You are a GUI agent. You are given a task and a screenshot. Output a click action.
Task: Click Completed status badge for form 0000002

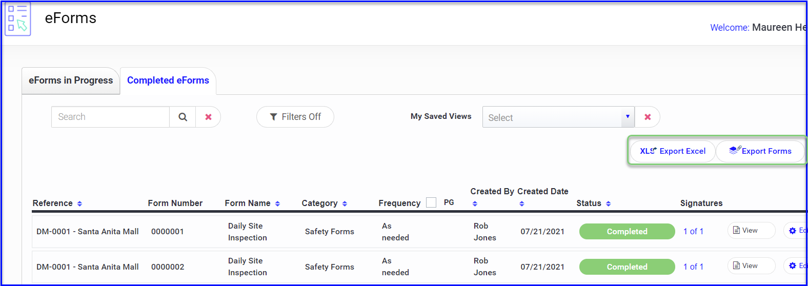tap(627, 267)
